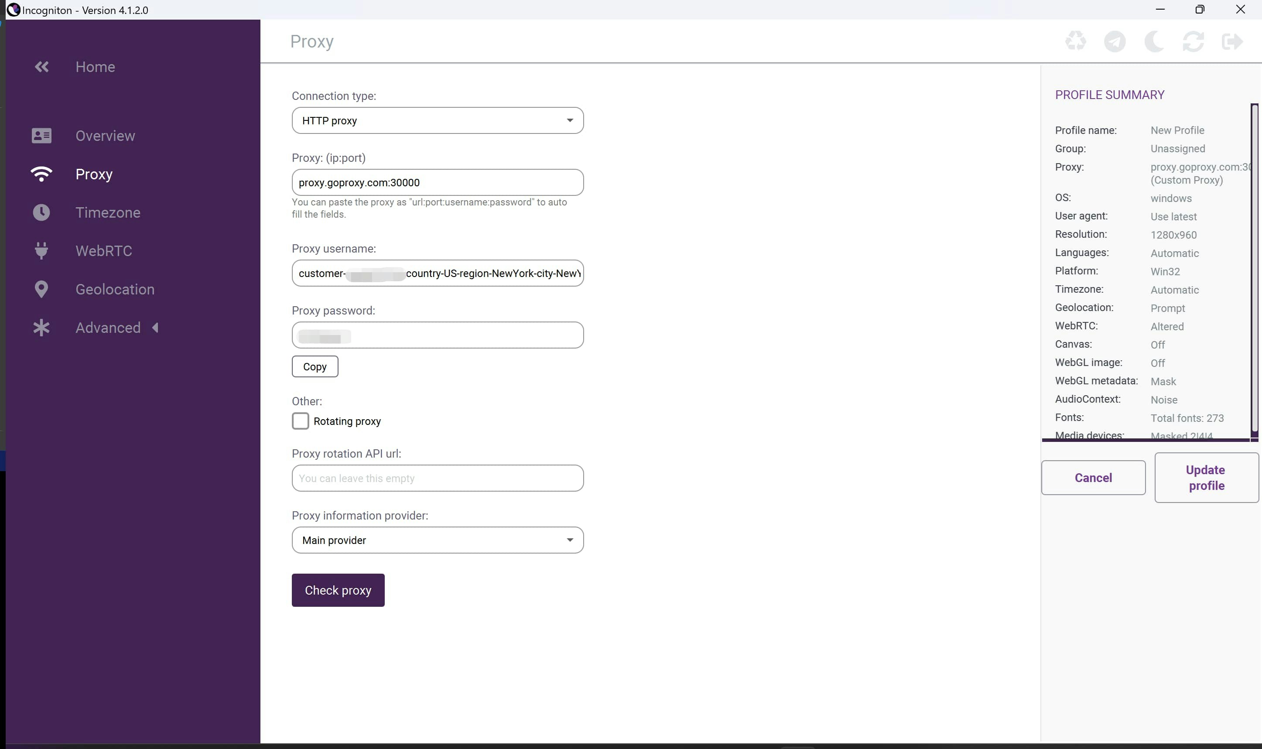Select the Proxy sidebar item
The height and width of the screenshot is (749, 1262).
pyautogui.click(x=94, y=174)
